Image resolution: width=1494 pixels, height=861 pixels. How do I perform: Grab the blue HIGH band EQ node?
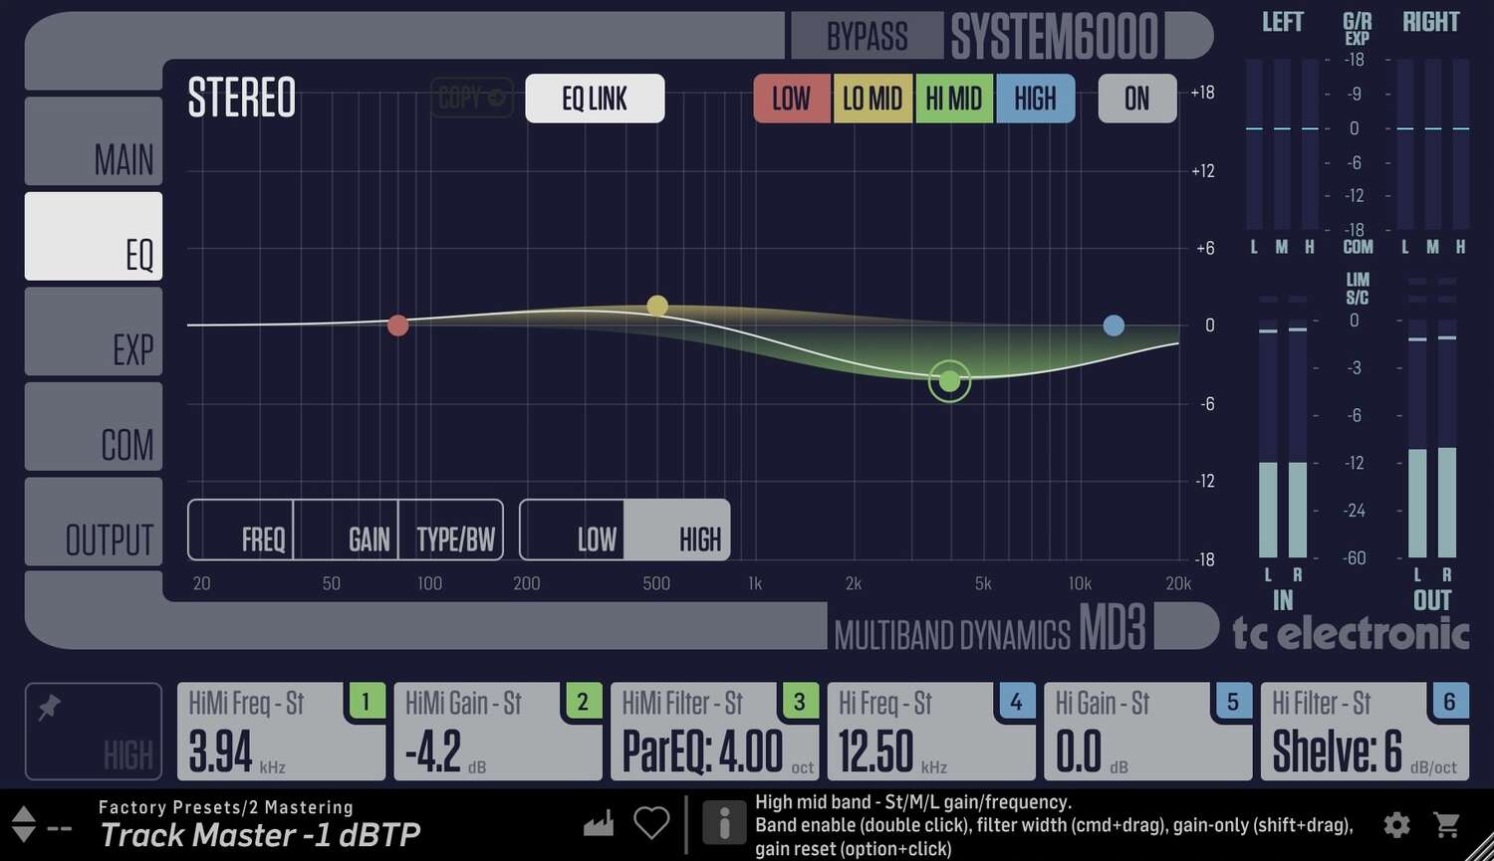1114,324
